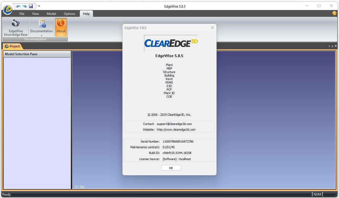This screenshot has height=198, width=339.
Task: Close the About EdgeWise dialog with X
Action: click(212, 28)
